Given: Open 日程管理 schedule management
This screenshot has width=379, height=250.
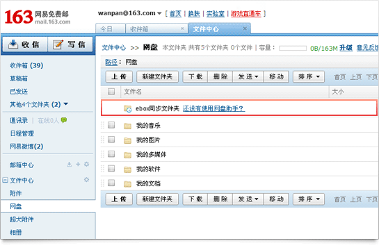Looking at the screenshot, I should (x=22, y=133).
